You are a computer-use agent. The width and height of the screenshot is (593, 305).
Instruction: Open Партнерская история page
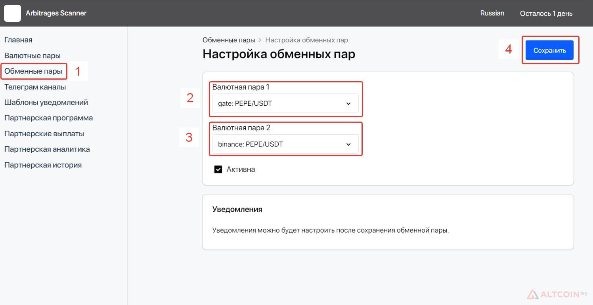click(43, 165)
